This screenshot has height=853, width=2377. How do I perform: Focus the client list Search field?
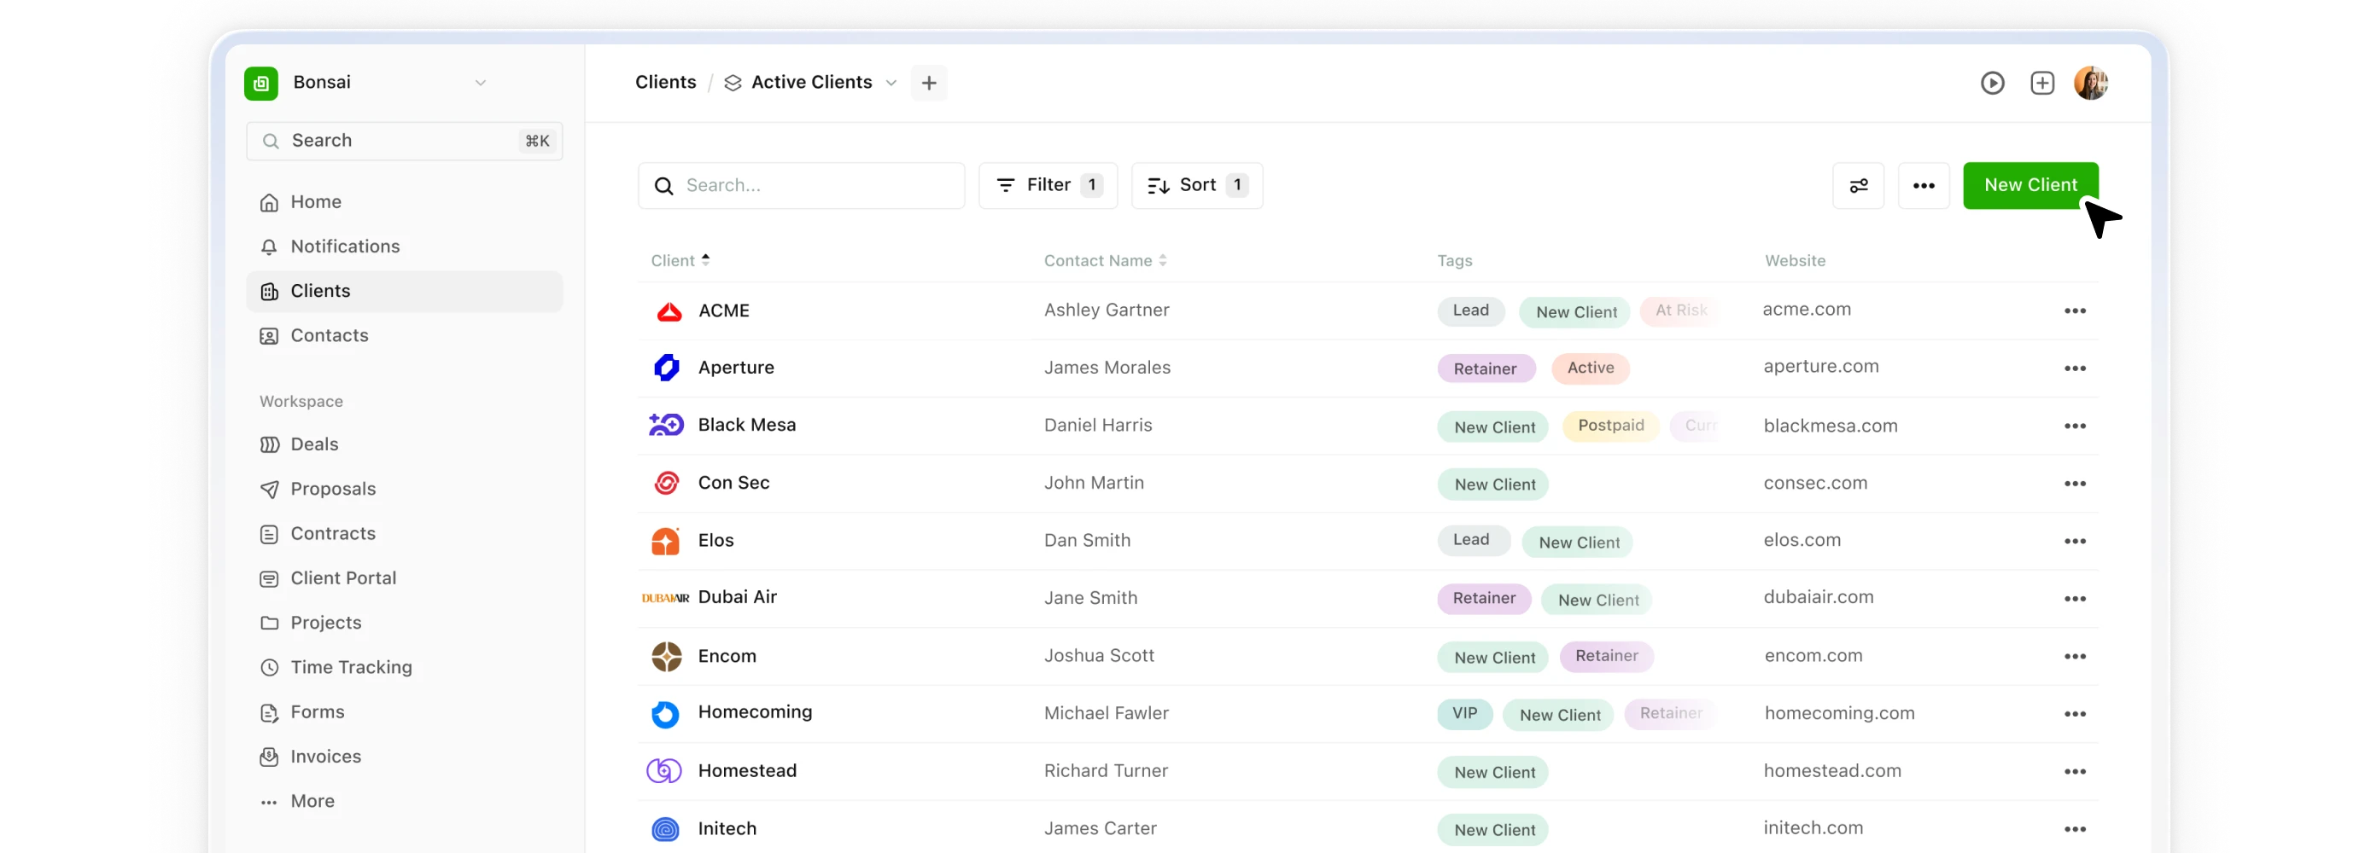(x=801, y=185)
